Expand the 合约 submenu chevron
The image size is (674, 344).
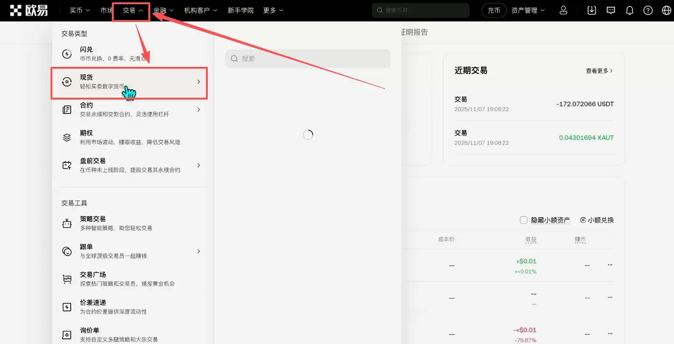pyautogui.click(x=198, y=109)
